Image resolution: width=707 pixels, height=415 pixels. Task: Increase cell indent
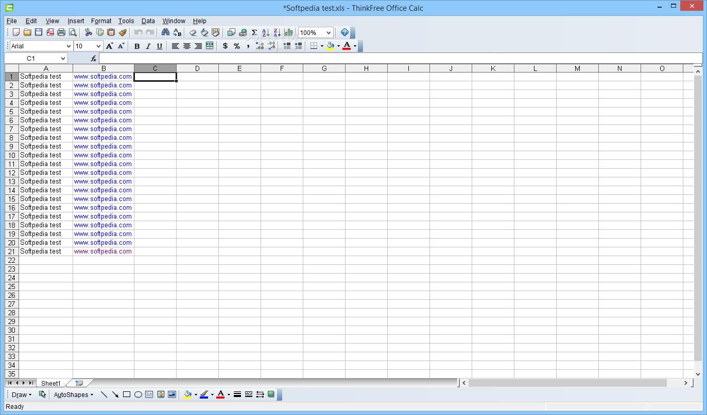(x=298, y=46)
